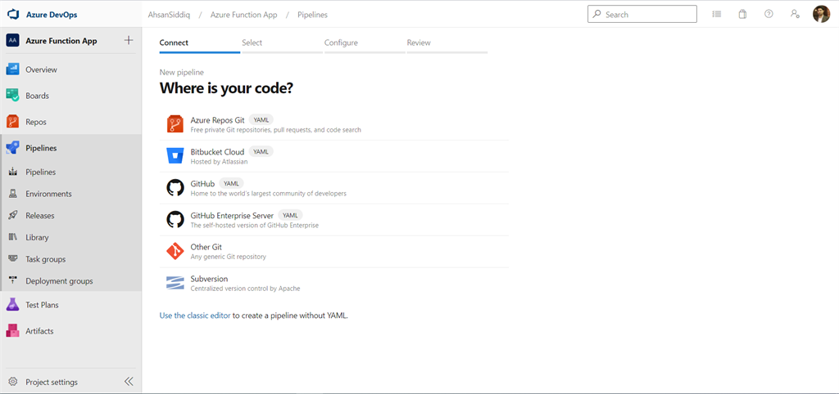Click Use the classic editor link
This screenshot has width=839, height=394.
tap(195, 316)
